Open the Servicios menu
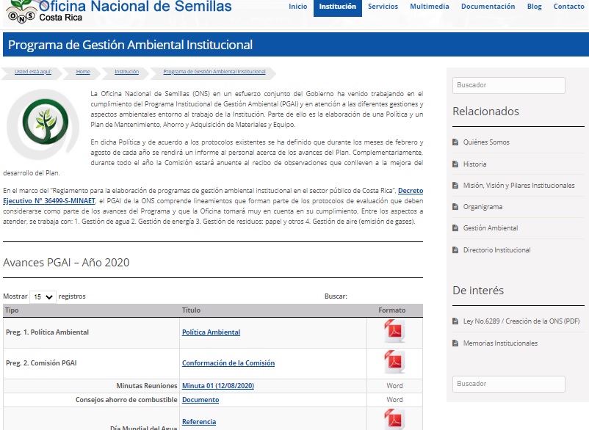The width and height of the screenshot is (589, 430). (383, 7)
